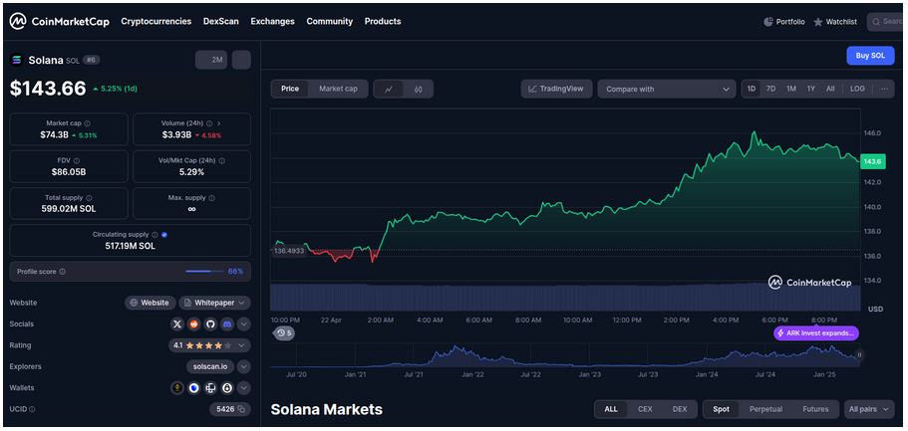Open the Exchanges menu
Viewport: 908px width, 431px height.
272,22
